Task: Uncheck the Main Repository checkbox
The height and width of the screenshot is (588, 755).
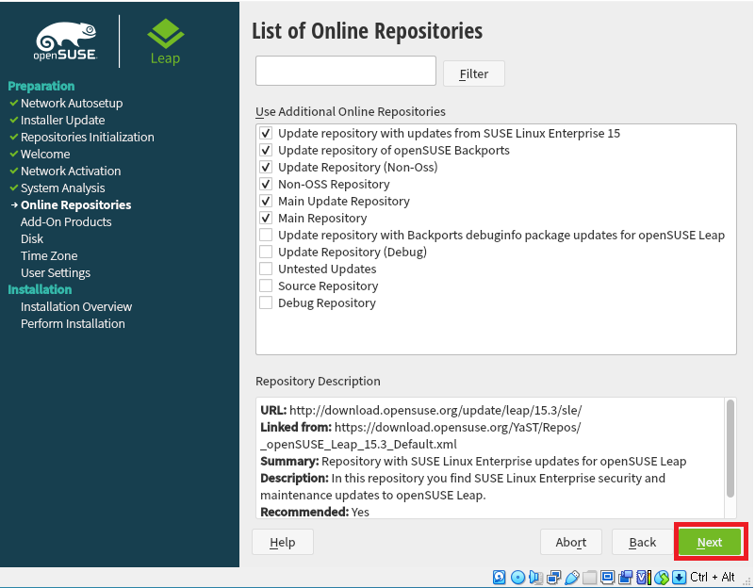Action: tap(266, 218)
